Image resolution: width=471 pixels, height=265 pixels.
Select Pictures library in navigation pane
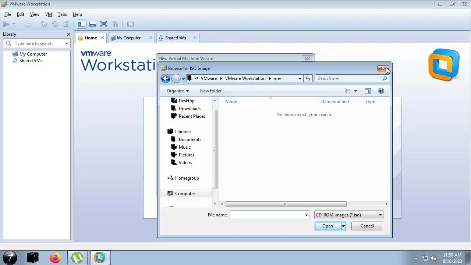click(x=187, y=155)
